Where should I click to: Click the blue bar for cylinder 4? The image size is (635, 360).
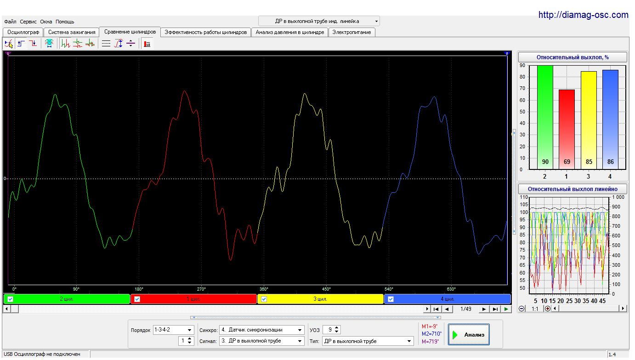[610, 119]
